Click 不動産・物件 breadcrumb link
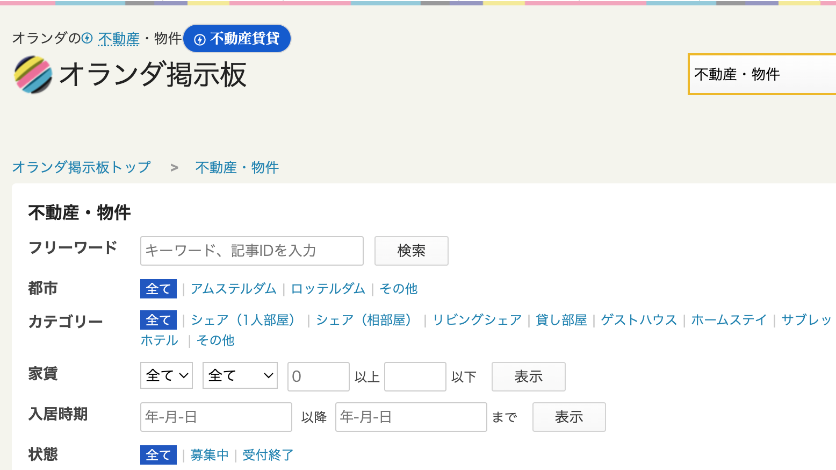The width and height of the screenshot is (836, 470). (237, 167)
